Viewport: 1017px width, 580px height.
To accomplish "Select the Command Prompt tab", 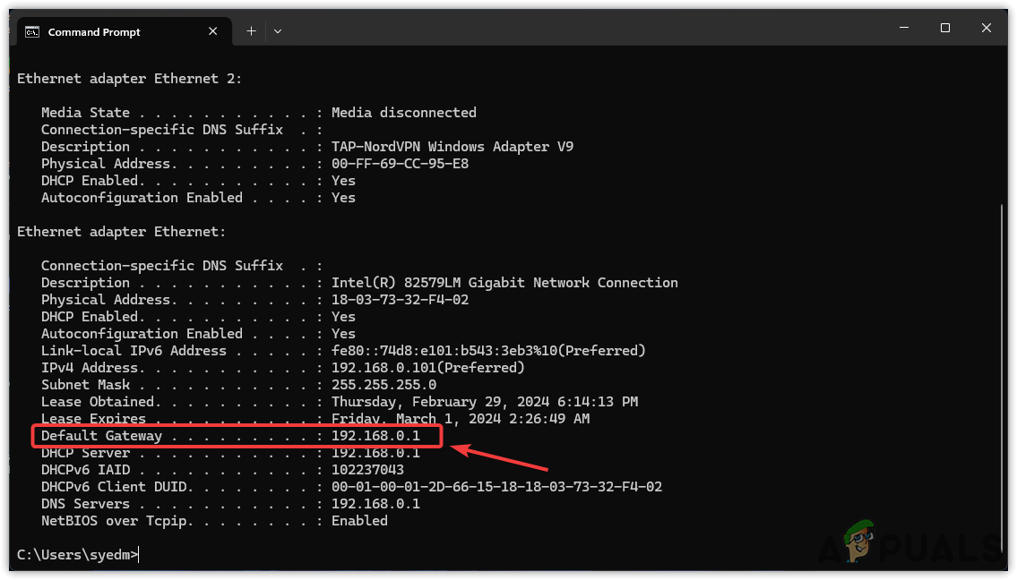I will (x=94, y=32).
